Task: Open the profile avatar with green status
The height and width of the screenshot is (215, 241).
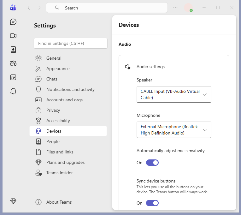Action: pos(188,8)
